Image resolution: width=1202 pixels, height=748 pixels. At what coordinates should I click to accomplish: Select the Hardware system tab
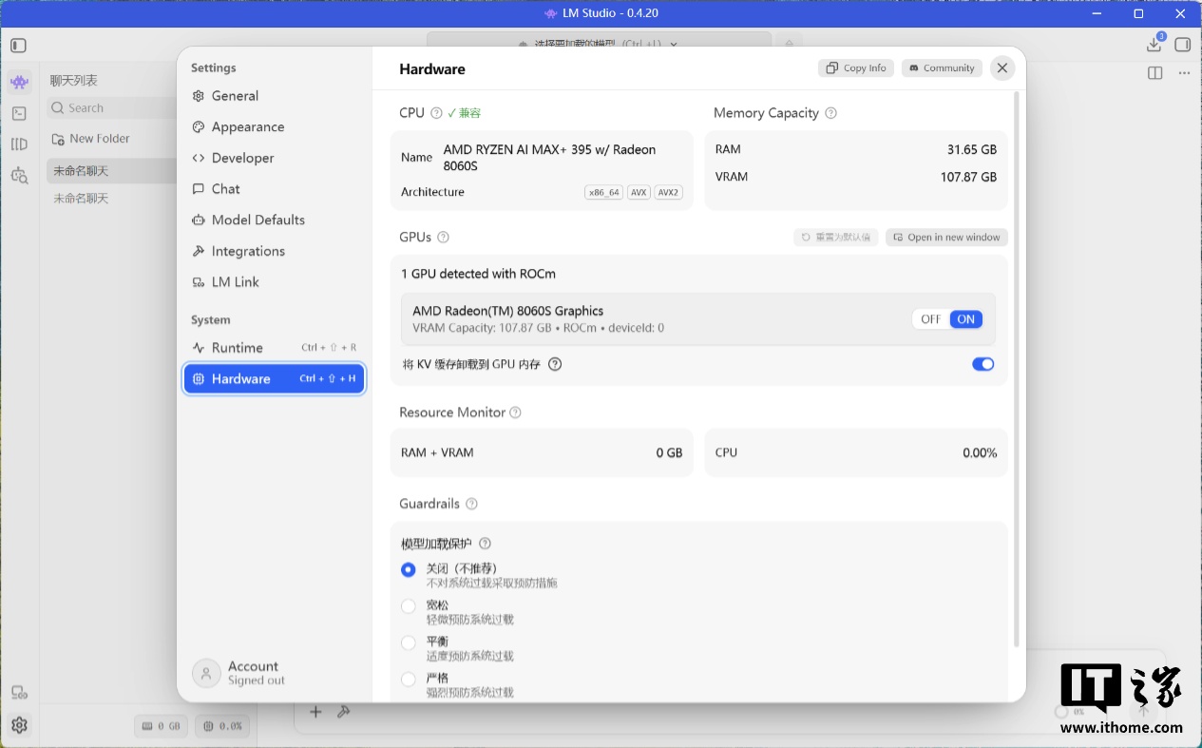click(274, 378)
